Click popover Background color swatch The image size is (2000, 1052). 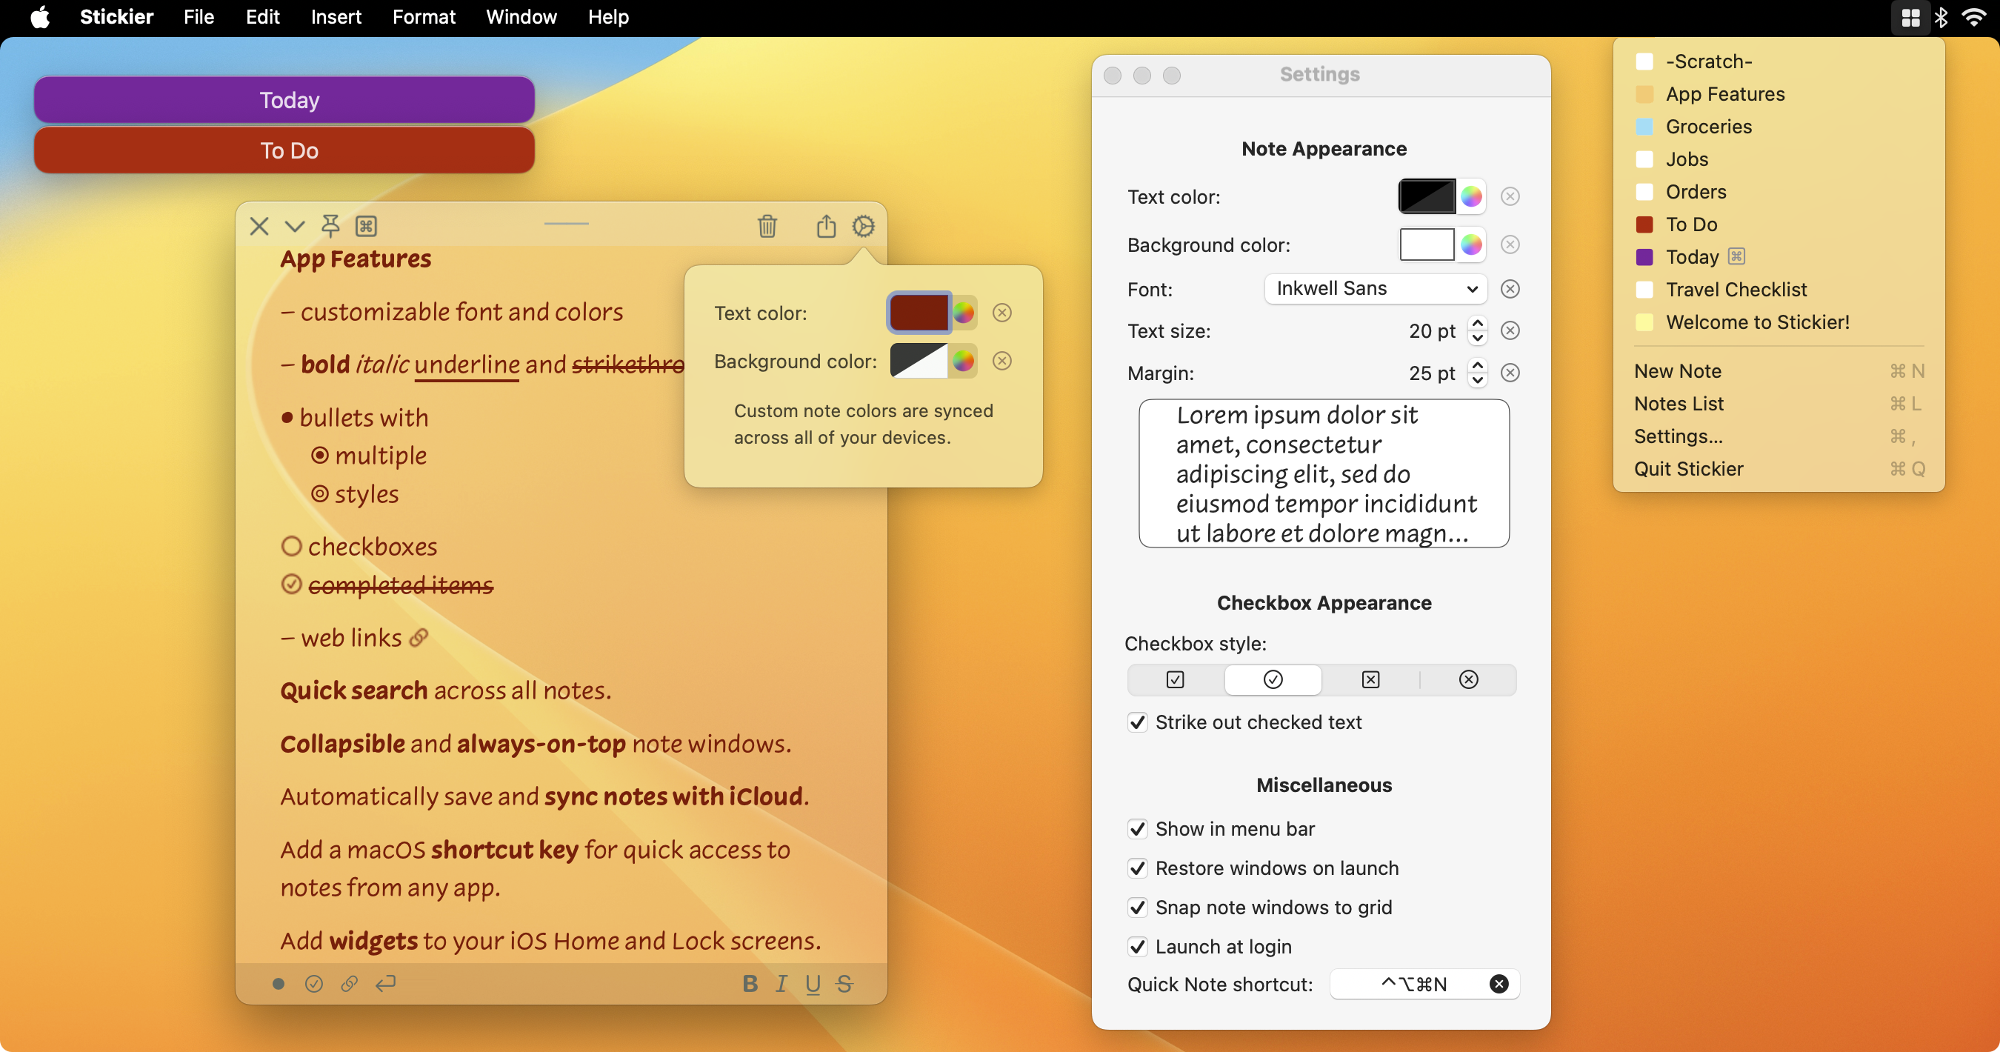919,360
